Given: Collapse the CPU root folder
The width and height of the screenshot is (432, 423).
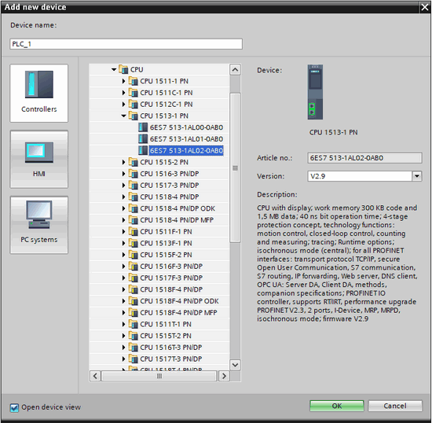Looking at the screenshot, I should (x=114, y=69).
